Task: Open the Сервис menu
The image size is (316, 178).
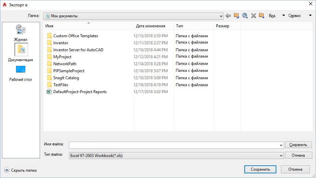Action: (x=295, y=16)
